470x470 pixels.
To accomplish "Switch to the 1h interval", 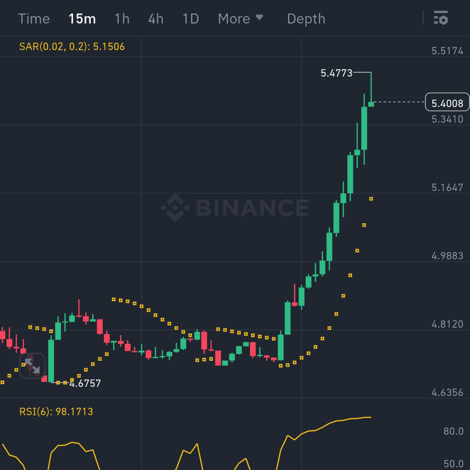I will pyautogui.click(x=122, y=19).
